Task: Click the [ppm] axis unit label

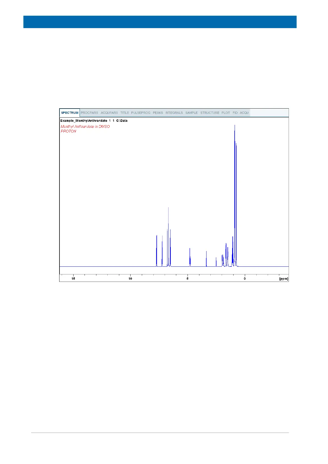Action: pyautogui.click(x=284, y=279)
